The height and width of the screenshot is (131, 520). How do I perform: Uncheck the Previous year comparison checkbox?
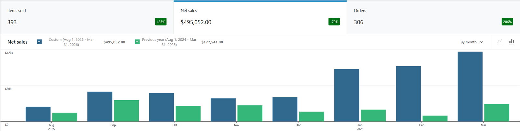click(x=137, y=42)
